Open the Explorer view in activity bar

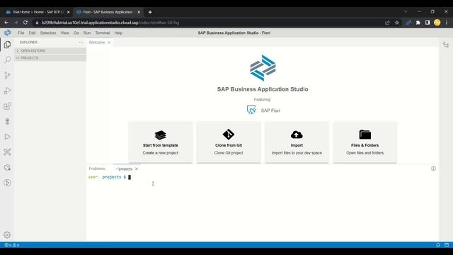pos(7,45)
